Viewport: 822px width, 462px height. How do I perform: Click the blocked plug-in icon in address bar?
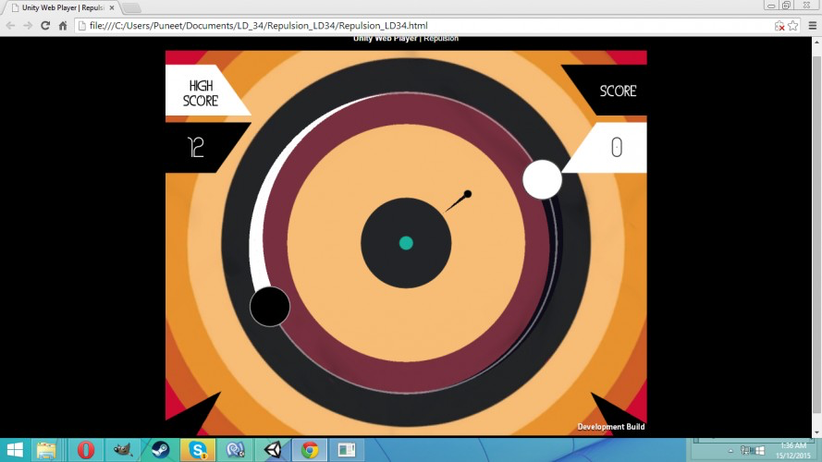click(x=779, y=26)
